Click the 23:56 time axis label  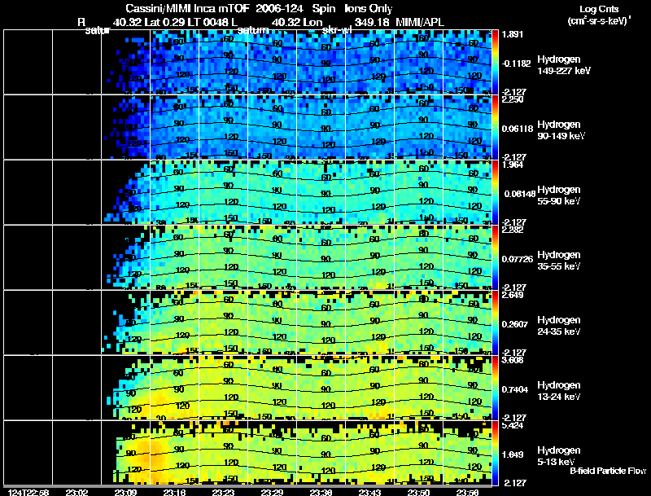point(467,492)
